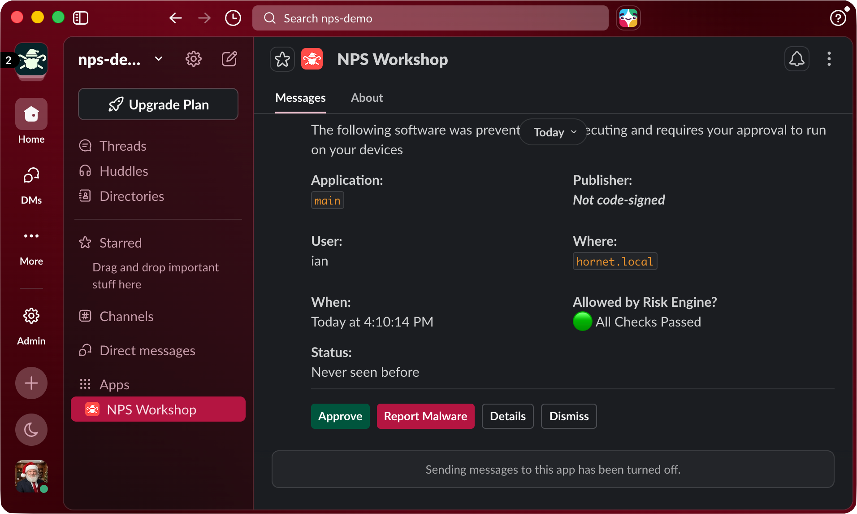Click the Search nps-demo field
857x514 pixels.
[430, 18]
